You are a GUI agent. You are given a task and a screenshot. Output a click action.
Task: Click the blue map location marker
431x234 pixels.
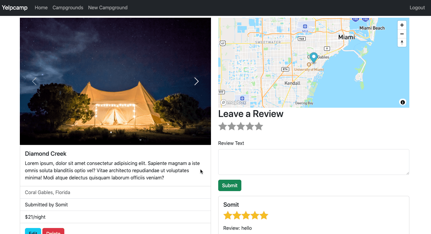(x=313, y=57)
